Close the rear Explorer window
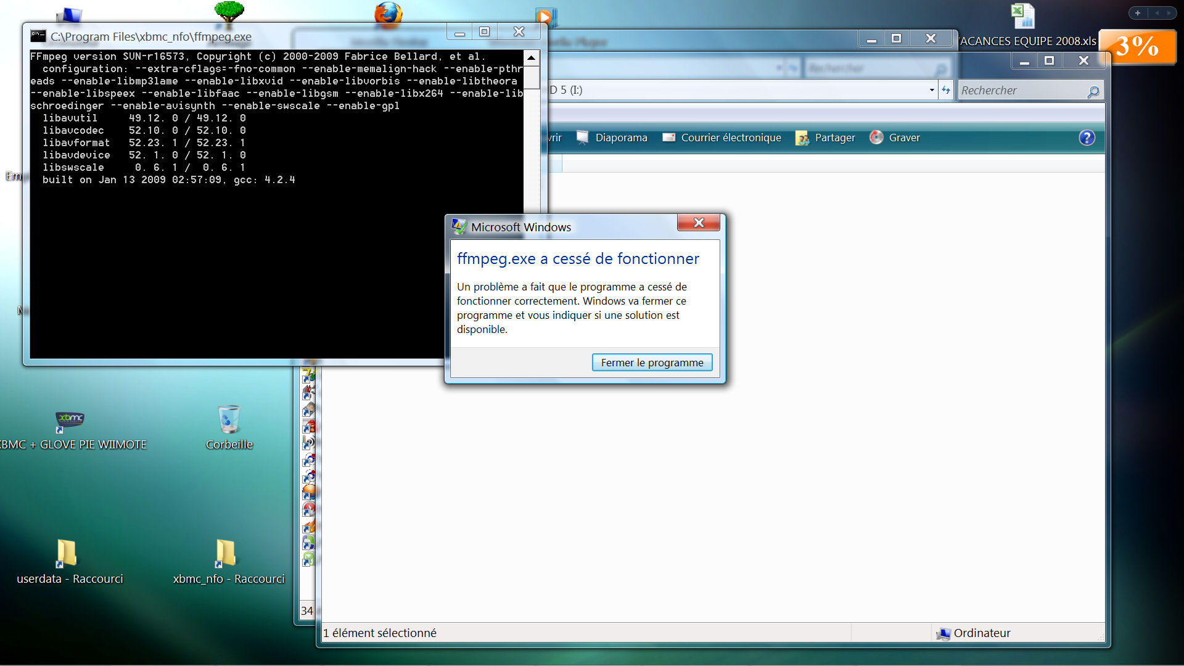 tap(931, 39)
